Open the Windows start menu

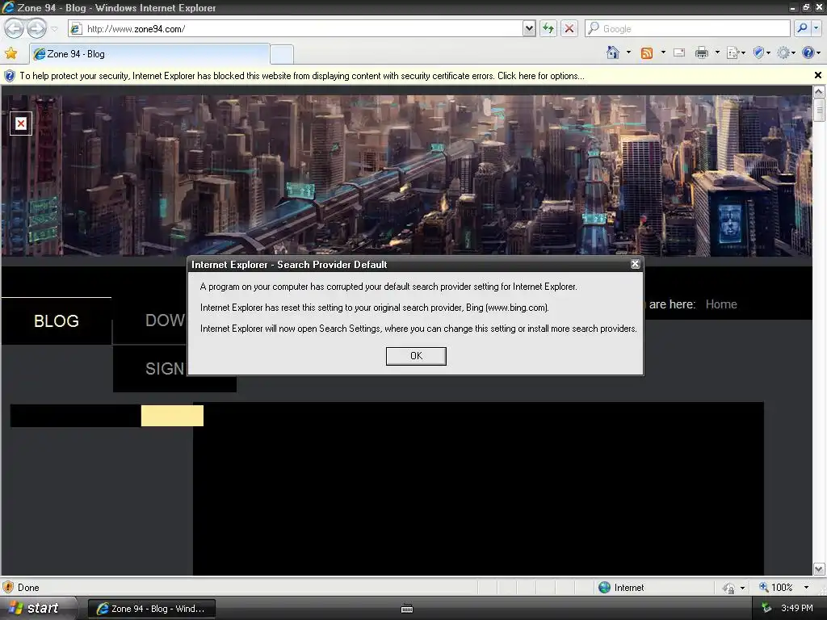point(39,609)
